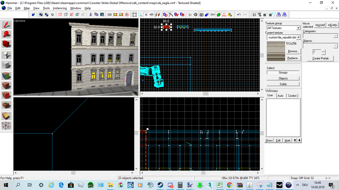Toggle auto-selection dashed cursor icon
Image resolution: width=339 pixels, height=190 pixels.
(x=140, y=15)
